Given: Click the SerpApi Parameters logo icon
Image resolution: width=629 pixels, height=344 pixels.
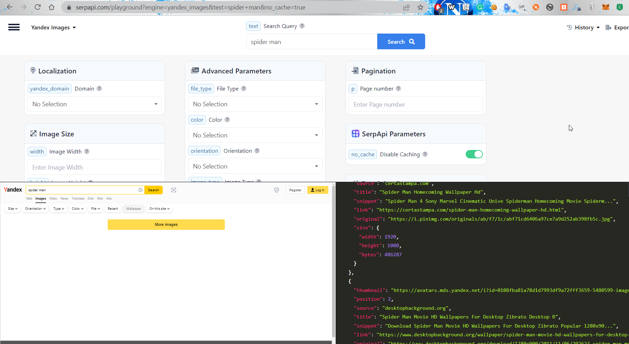Looking at the screenshot, I should tap(355, 134).
